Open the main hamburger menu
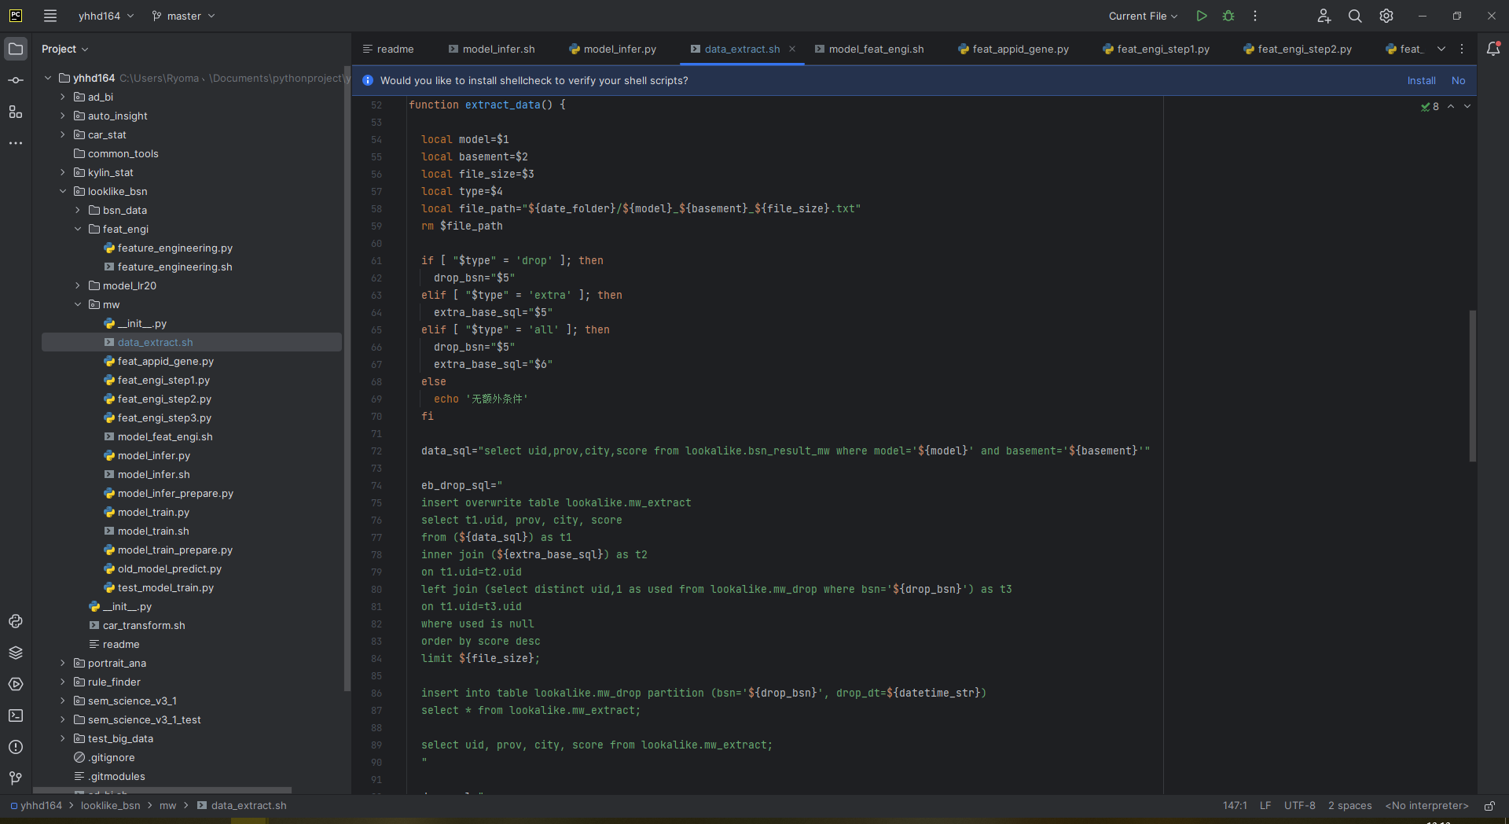The width and height of the screenshot is (1509, 824). (x=50, y=16)
